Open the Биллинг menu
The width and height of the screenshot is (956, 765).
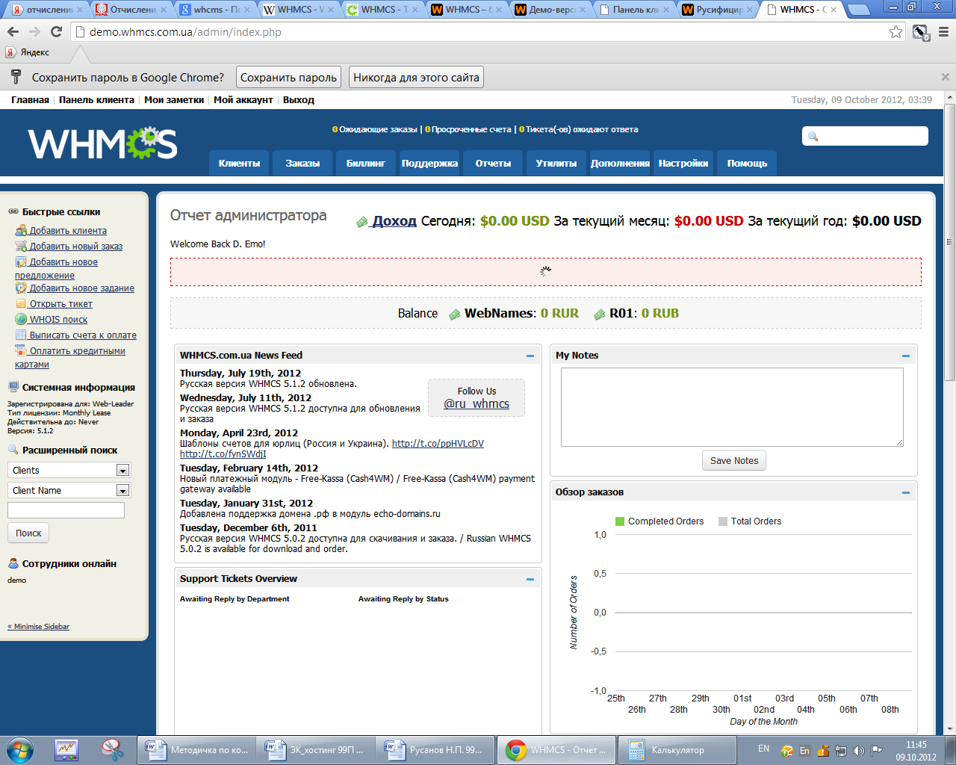[366, 163]
